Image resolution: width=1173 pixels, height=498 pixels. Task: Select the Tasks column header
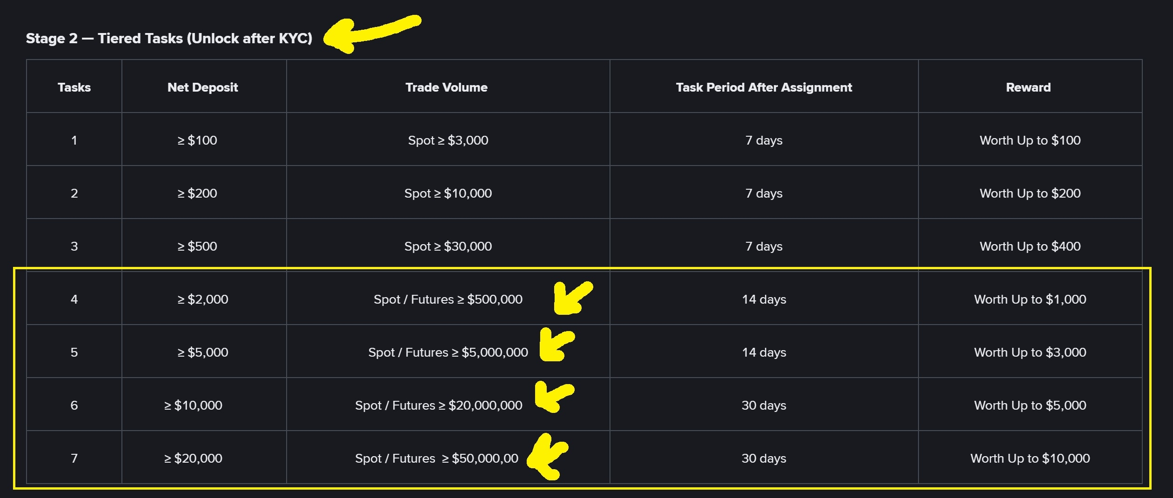tap(74, 87)
